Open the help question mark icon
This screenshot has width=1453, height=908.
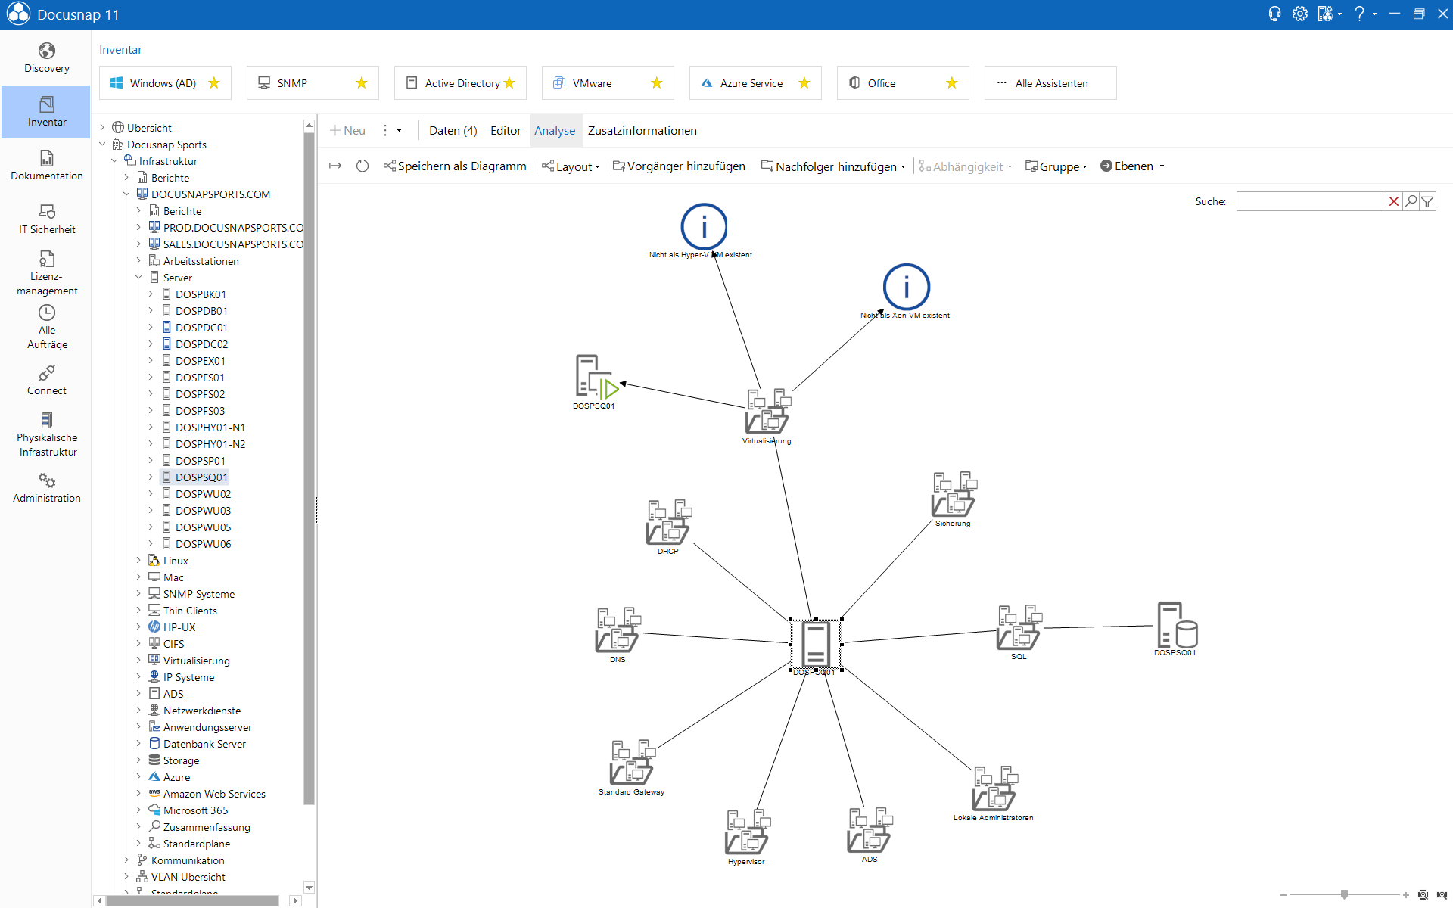click(1360, 14)
